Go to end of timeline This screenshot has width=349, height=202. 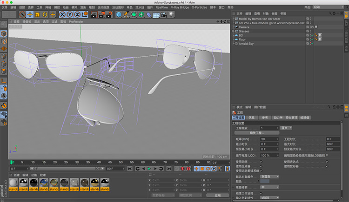coord(169,169)
